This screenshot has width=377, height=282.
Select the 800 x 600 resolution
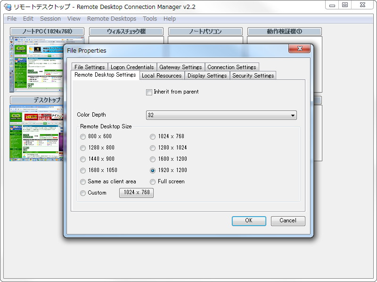point(83,136)
